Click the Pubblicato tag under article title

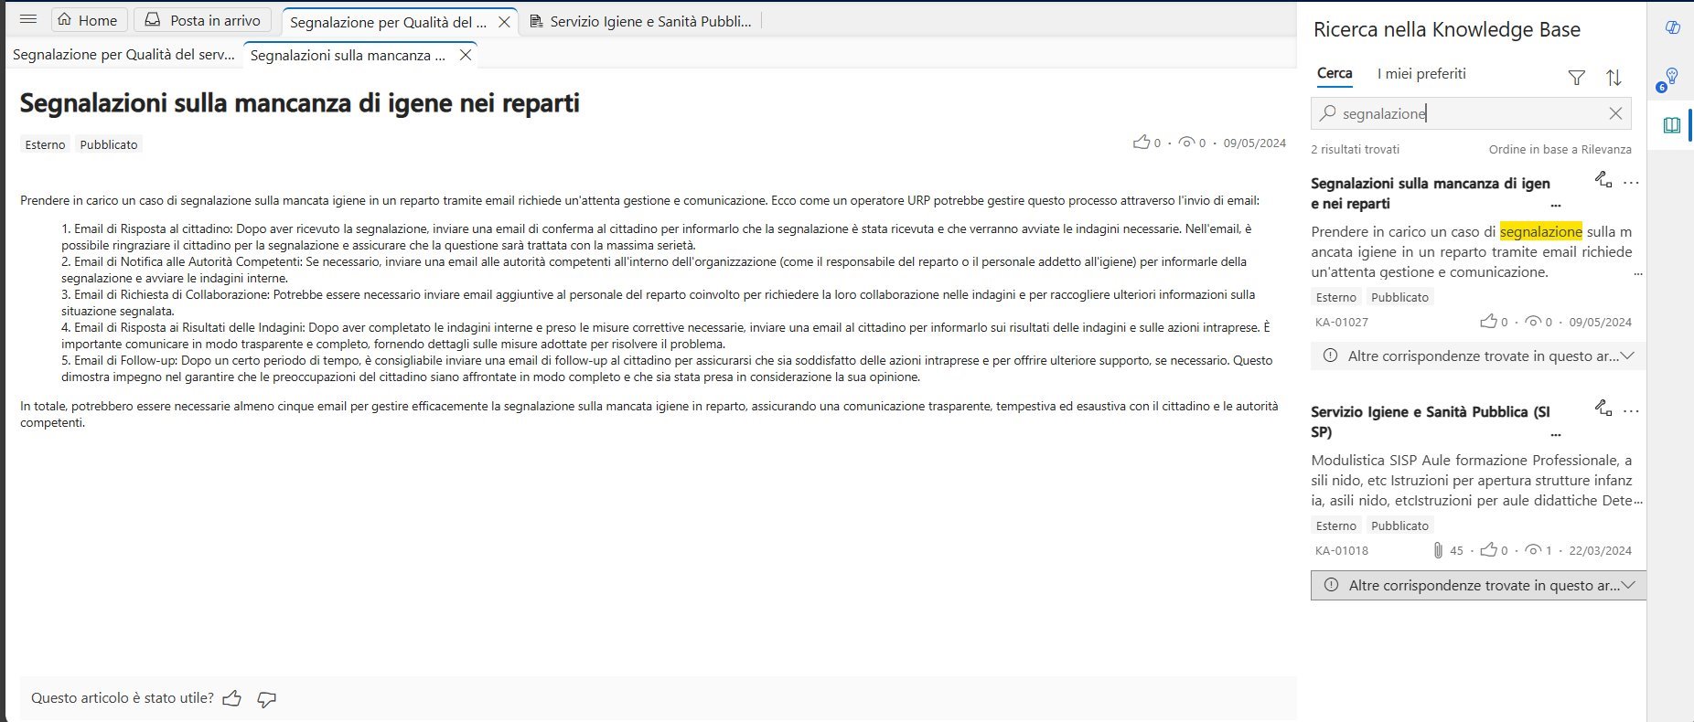pyautogui.click(x=109, y=144)
